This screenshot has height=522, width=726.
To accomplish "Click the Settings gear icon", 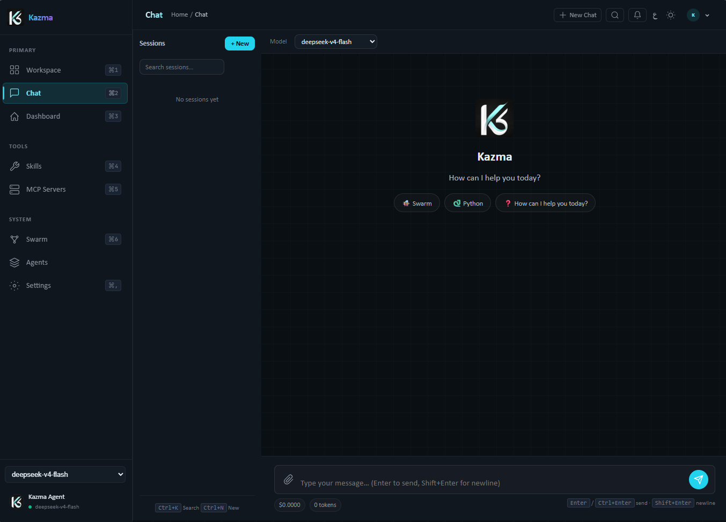I will (x=14, y=285).
